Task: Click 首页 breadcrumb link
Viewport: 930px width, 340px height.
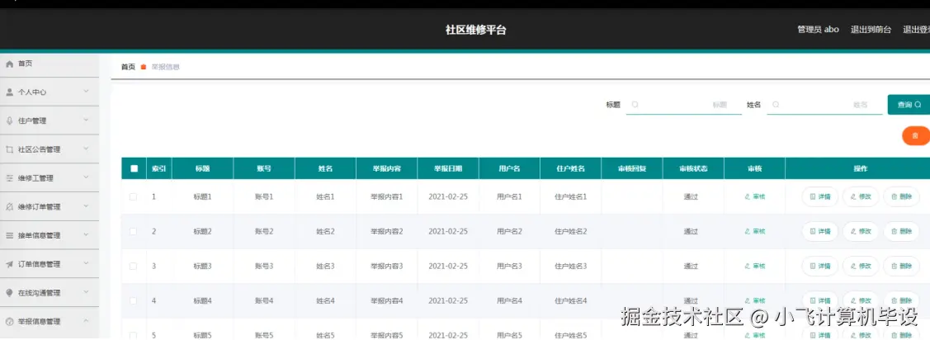Action: [128, 67]
